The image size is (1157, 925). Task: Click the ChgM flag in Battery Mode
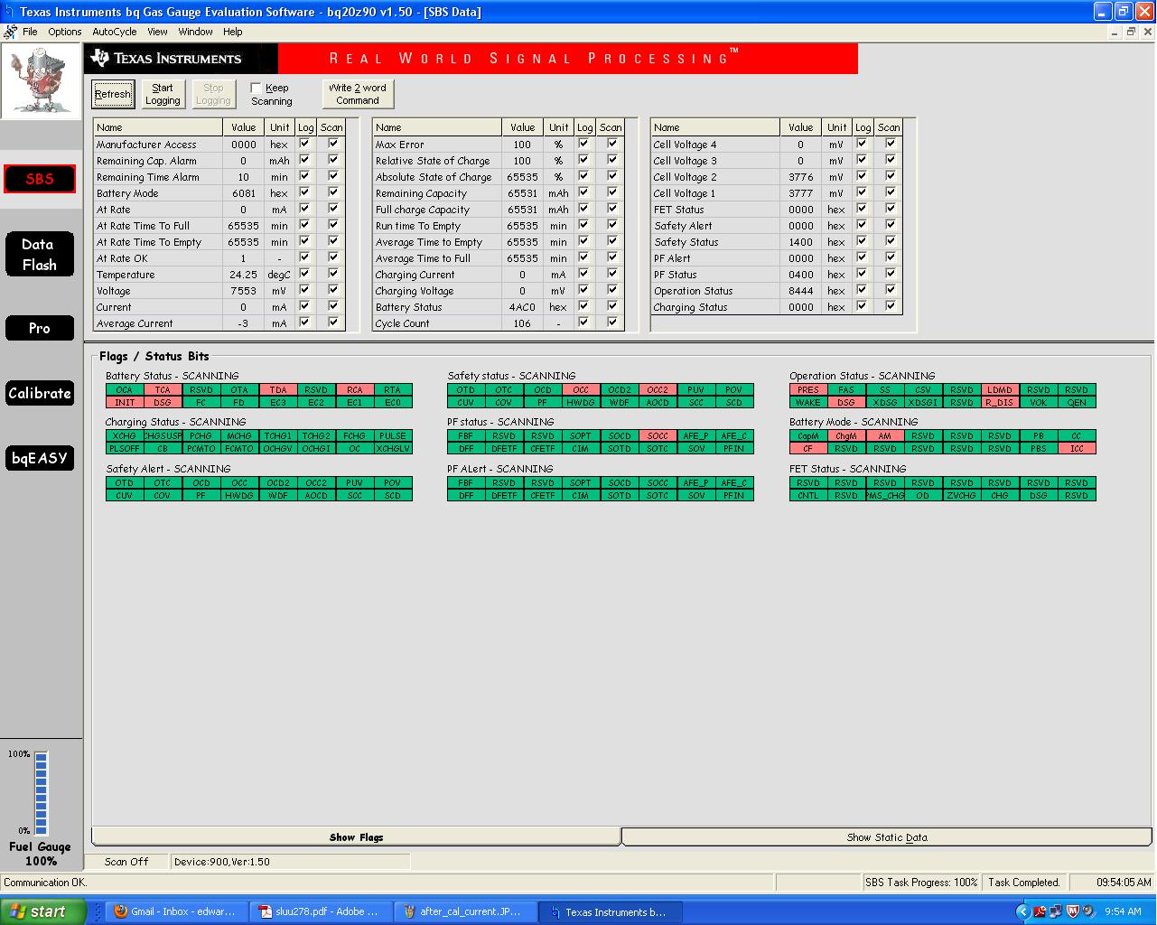(846, 435)
